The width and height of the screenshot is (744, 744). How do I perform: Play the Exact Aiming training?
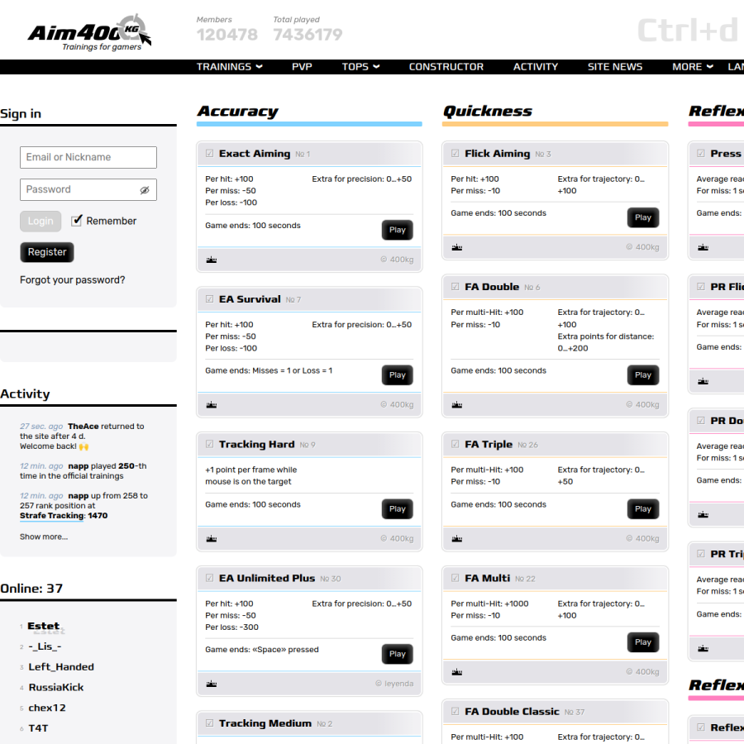397,230
